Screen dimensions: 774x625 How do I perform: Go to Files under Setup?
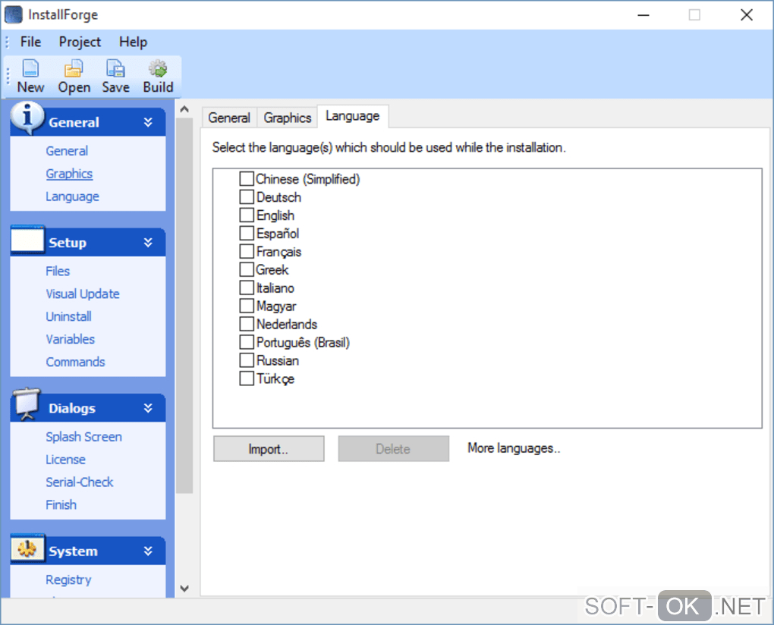pos(58,272)
